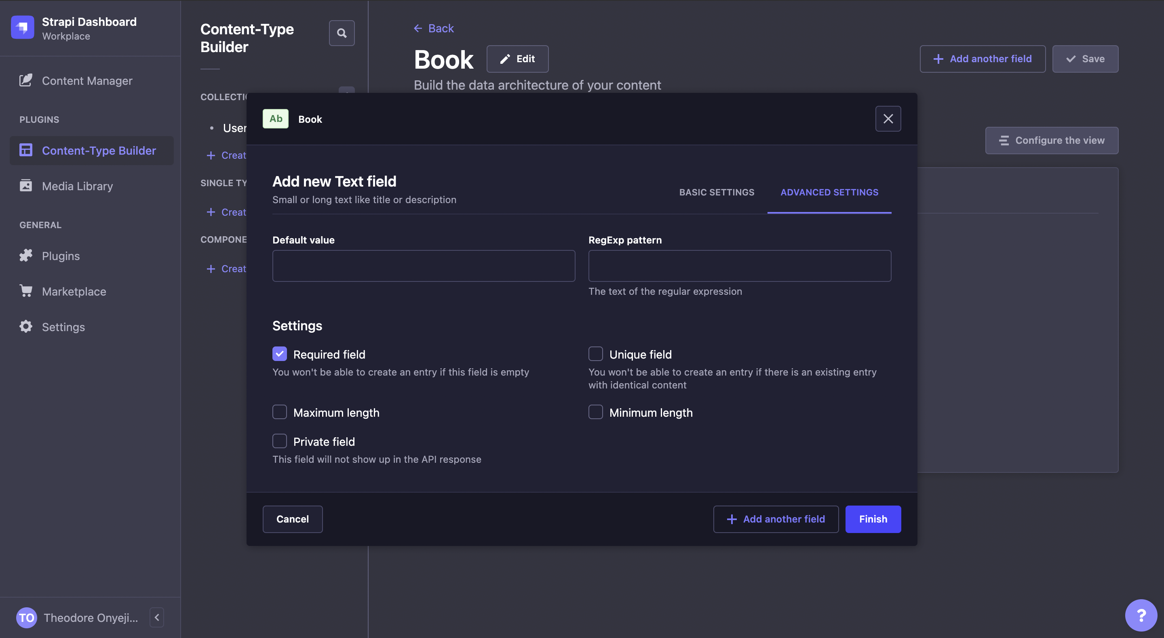Click the Finish button
The width and height of the screenshot is (1164, 638).
click(x=873, y=519)
